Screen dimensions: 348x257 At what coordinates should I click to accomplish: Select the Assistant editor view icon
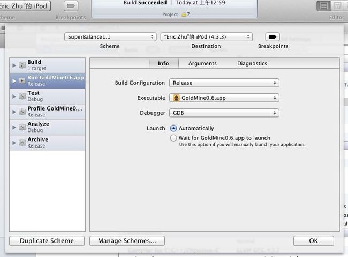click(x=337, y=6)
